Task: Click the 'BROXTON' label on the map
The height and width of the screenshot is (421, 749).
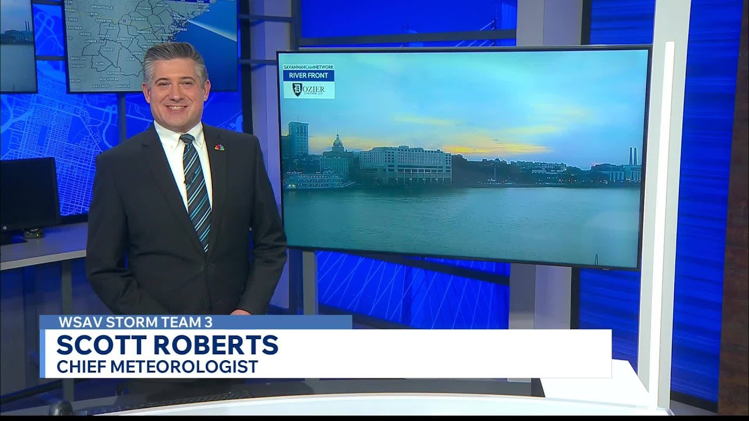Action: point(78,58)
